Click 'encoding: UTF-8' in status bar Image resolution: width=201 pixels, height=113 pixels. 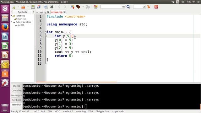click(84, 111)
